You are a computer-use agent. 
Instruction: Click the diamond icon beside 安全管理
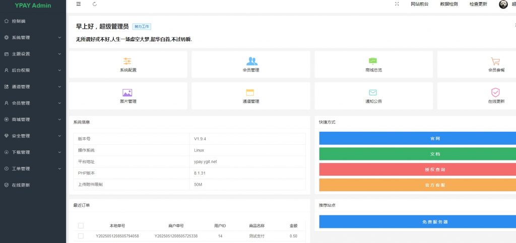click(x=6, y=136)
